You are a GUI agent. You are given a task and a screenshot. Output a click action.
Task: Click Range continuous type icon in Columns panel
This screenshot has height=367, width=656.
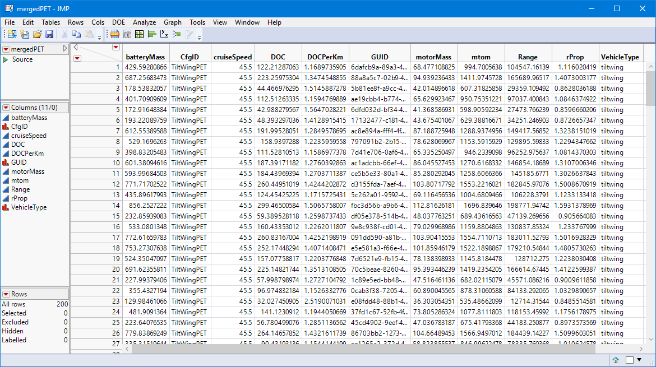point(6,189)
